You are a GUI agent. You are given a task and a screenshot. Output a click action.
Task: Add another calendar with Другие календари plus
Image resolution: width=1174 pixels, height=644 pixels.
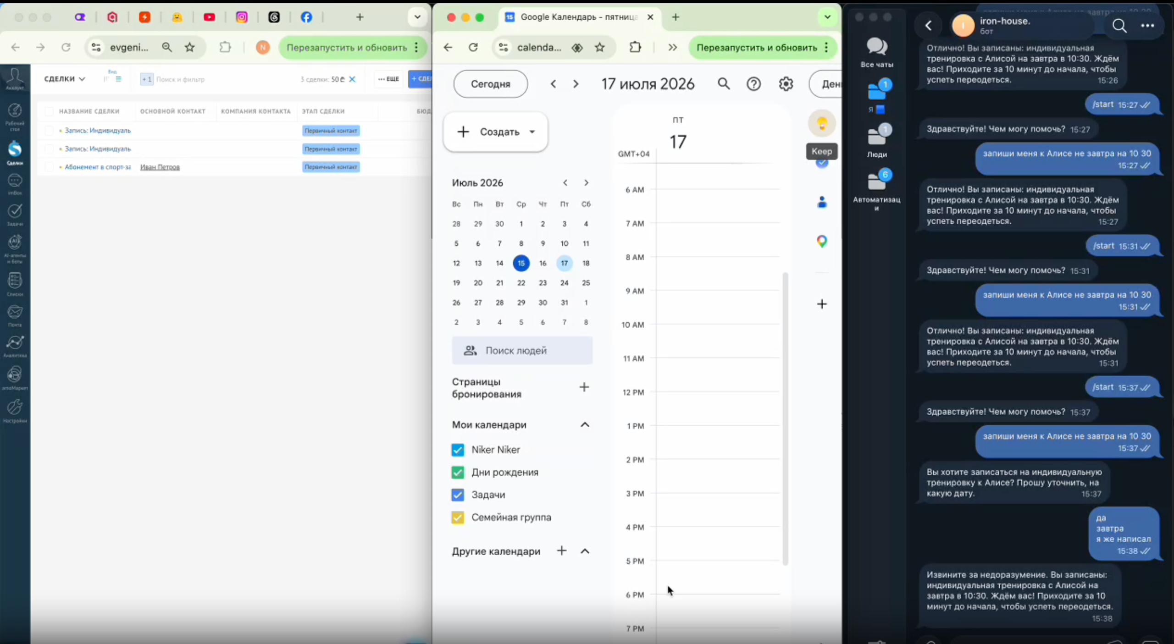[x=562, y=551]
